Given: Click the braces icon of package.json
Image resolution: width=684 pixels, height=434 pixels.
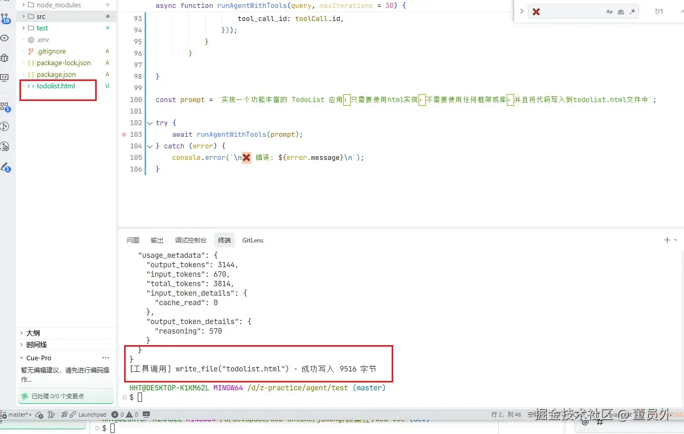Looking at the screenshot, I should click(x=31, y=75).
